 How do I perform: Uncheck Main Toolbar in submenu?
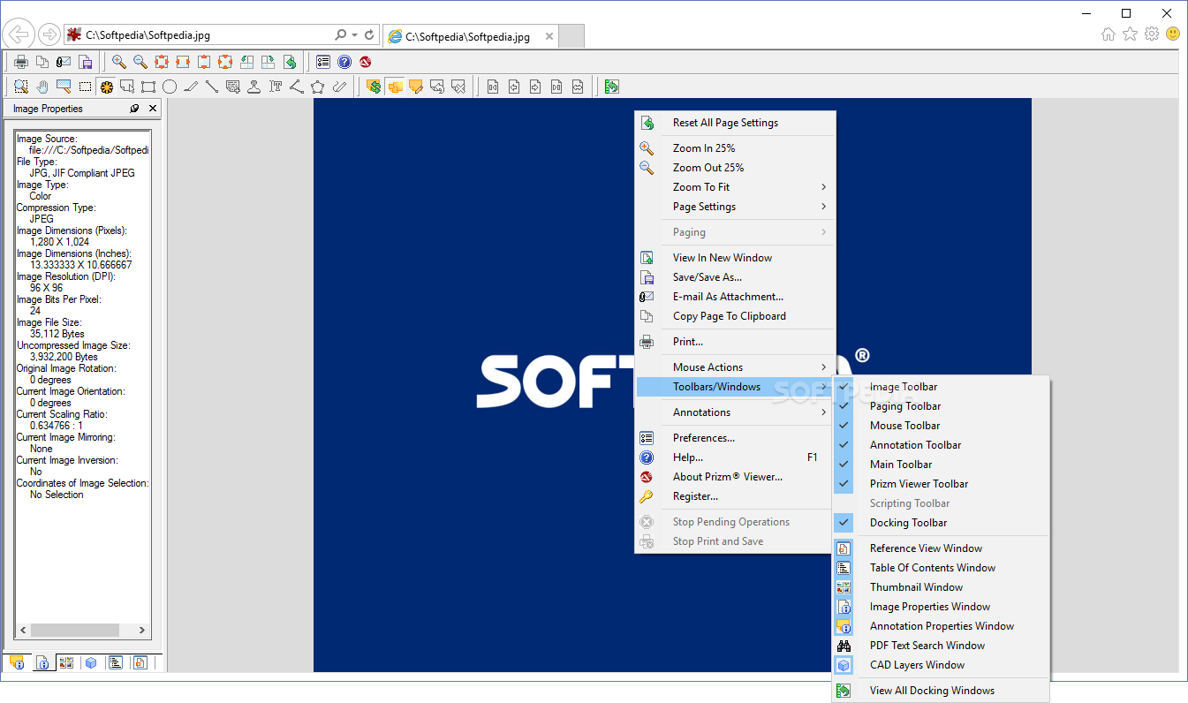941,465
